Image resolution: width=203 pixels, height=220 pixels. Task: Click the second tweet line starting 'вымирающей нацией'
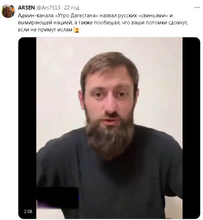(x=103, y=23)
